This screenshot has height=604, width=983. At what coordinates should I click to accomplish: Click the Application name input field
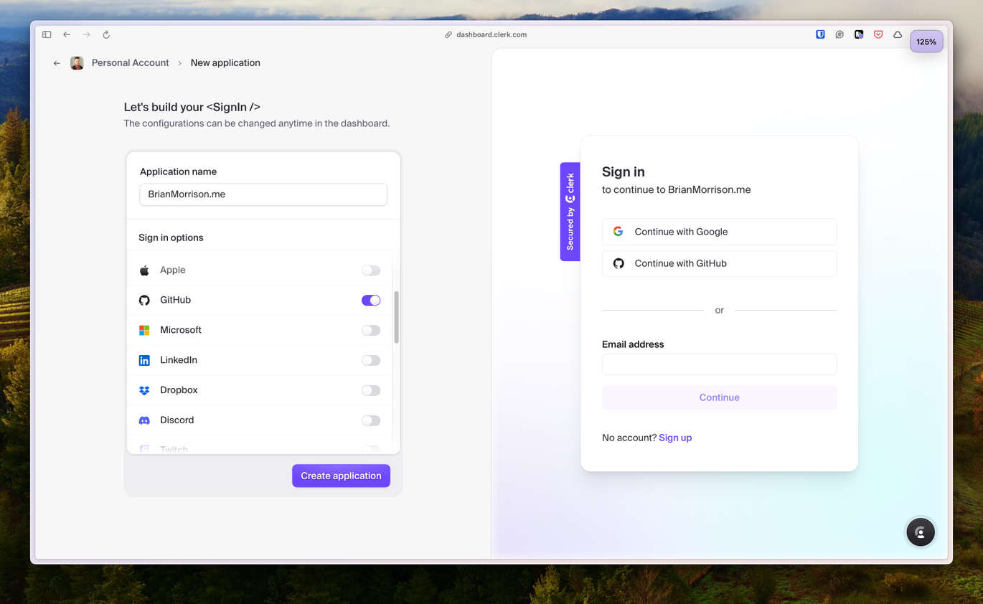263,194
